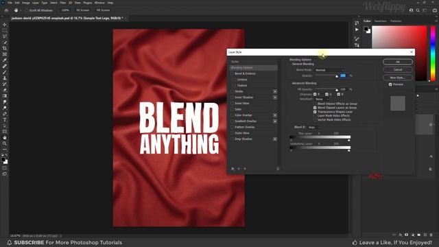Select the Rectangle shape tool
Screen dimensions: 439x247
click(5, 132)
